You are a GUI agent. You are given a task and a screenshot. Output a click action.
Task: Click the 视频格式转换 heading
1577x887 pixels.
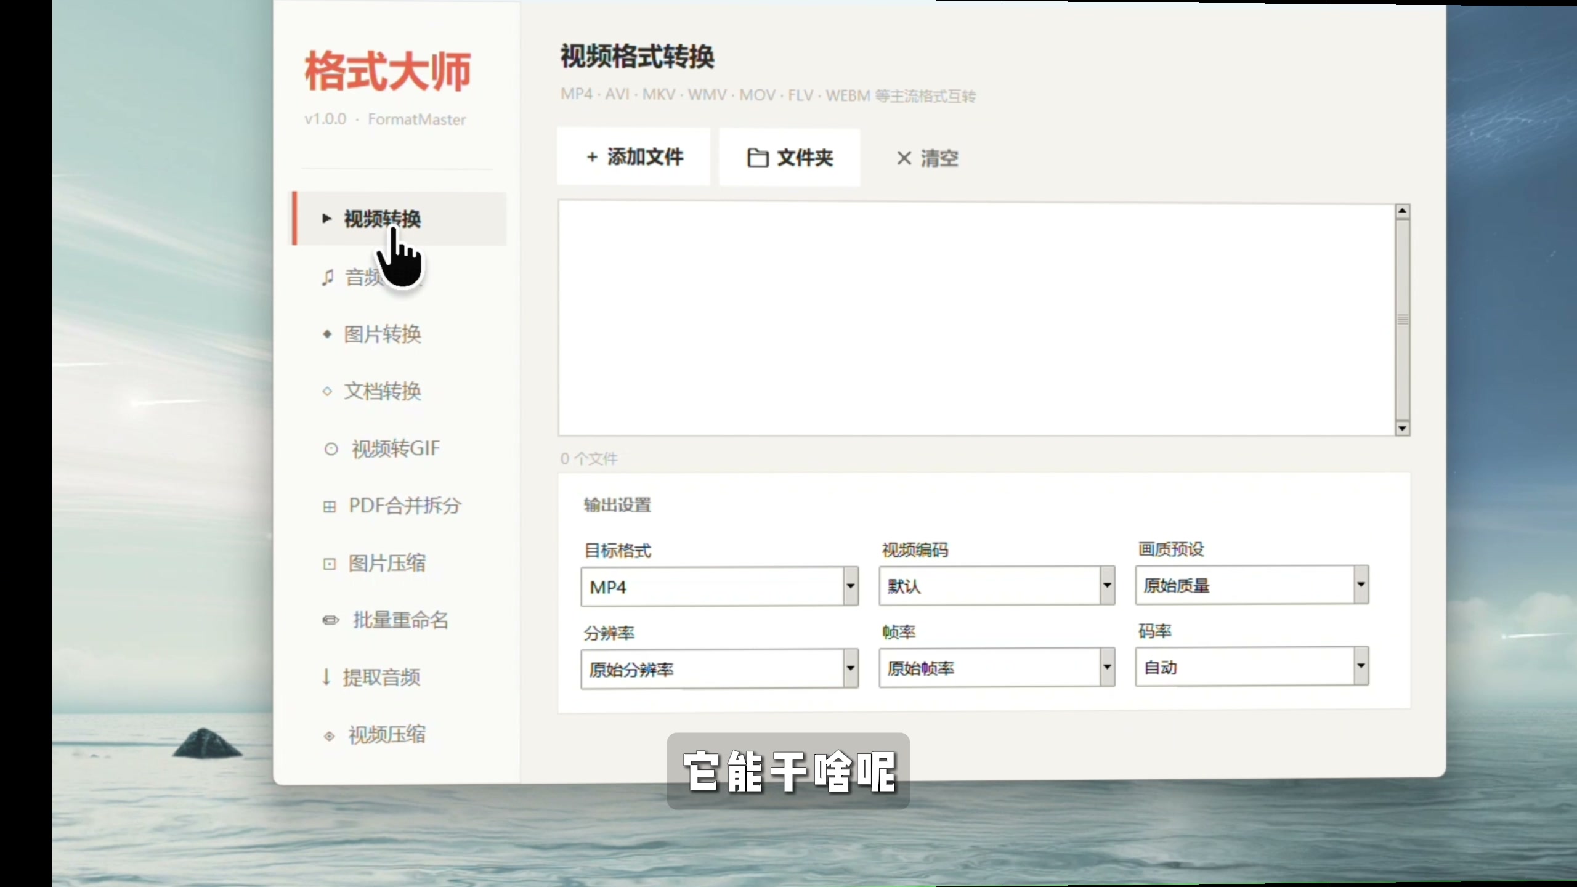point(637,57)
